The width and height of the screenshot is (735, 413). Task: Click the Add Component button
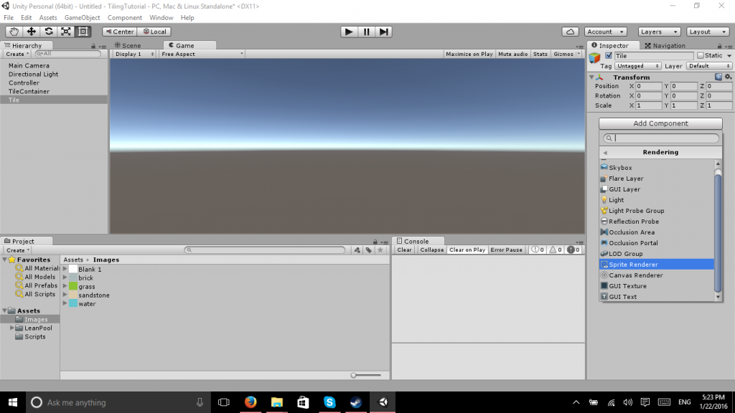(660, 123)
